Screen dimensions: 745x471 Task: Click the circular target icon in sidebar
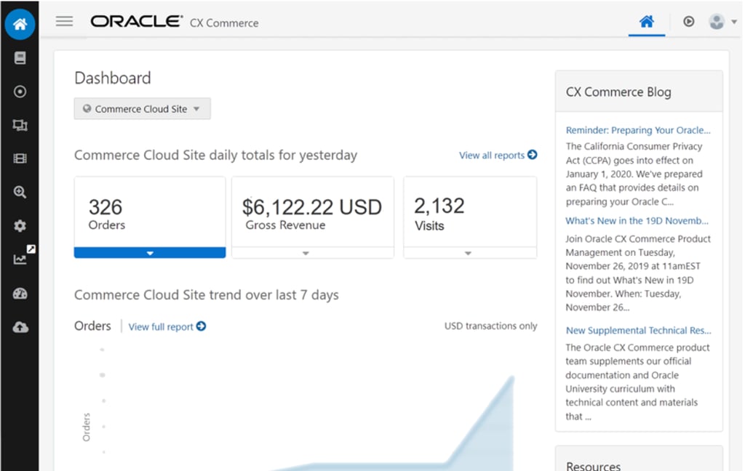coord(20,92)
